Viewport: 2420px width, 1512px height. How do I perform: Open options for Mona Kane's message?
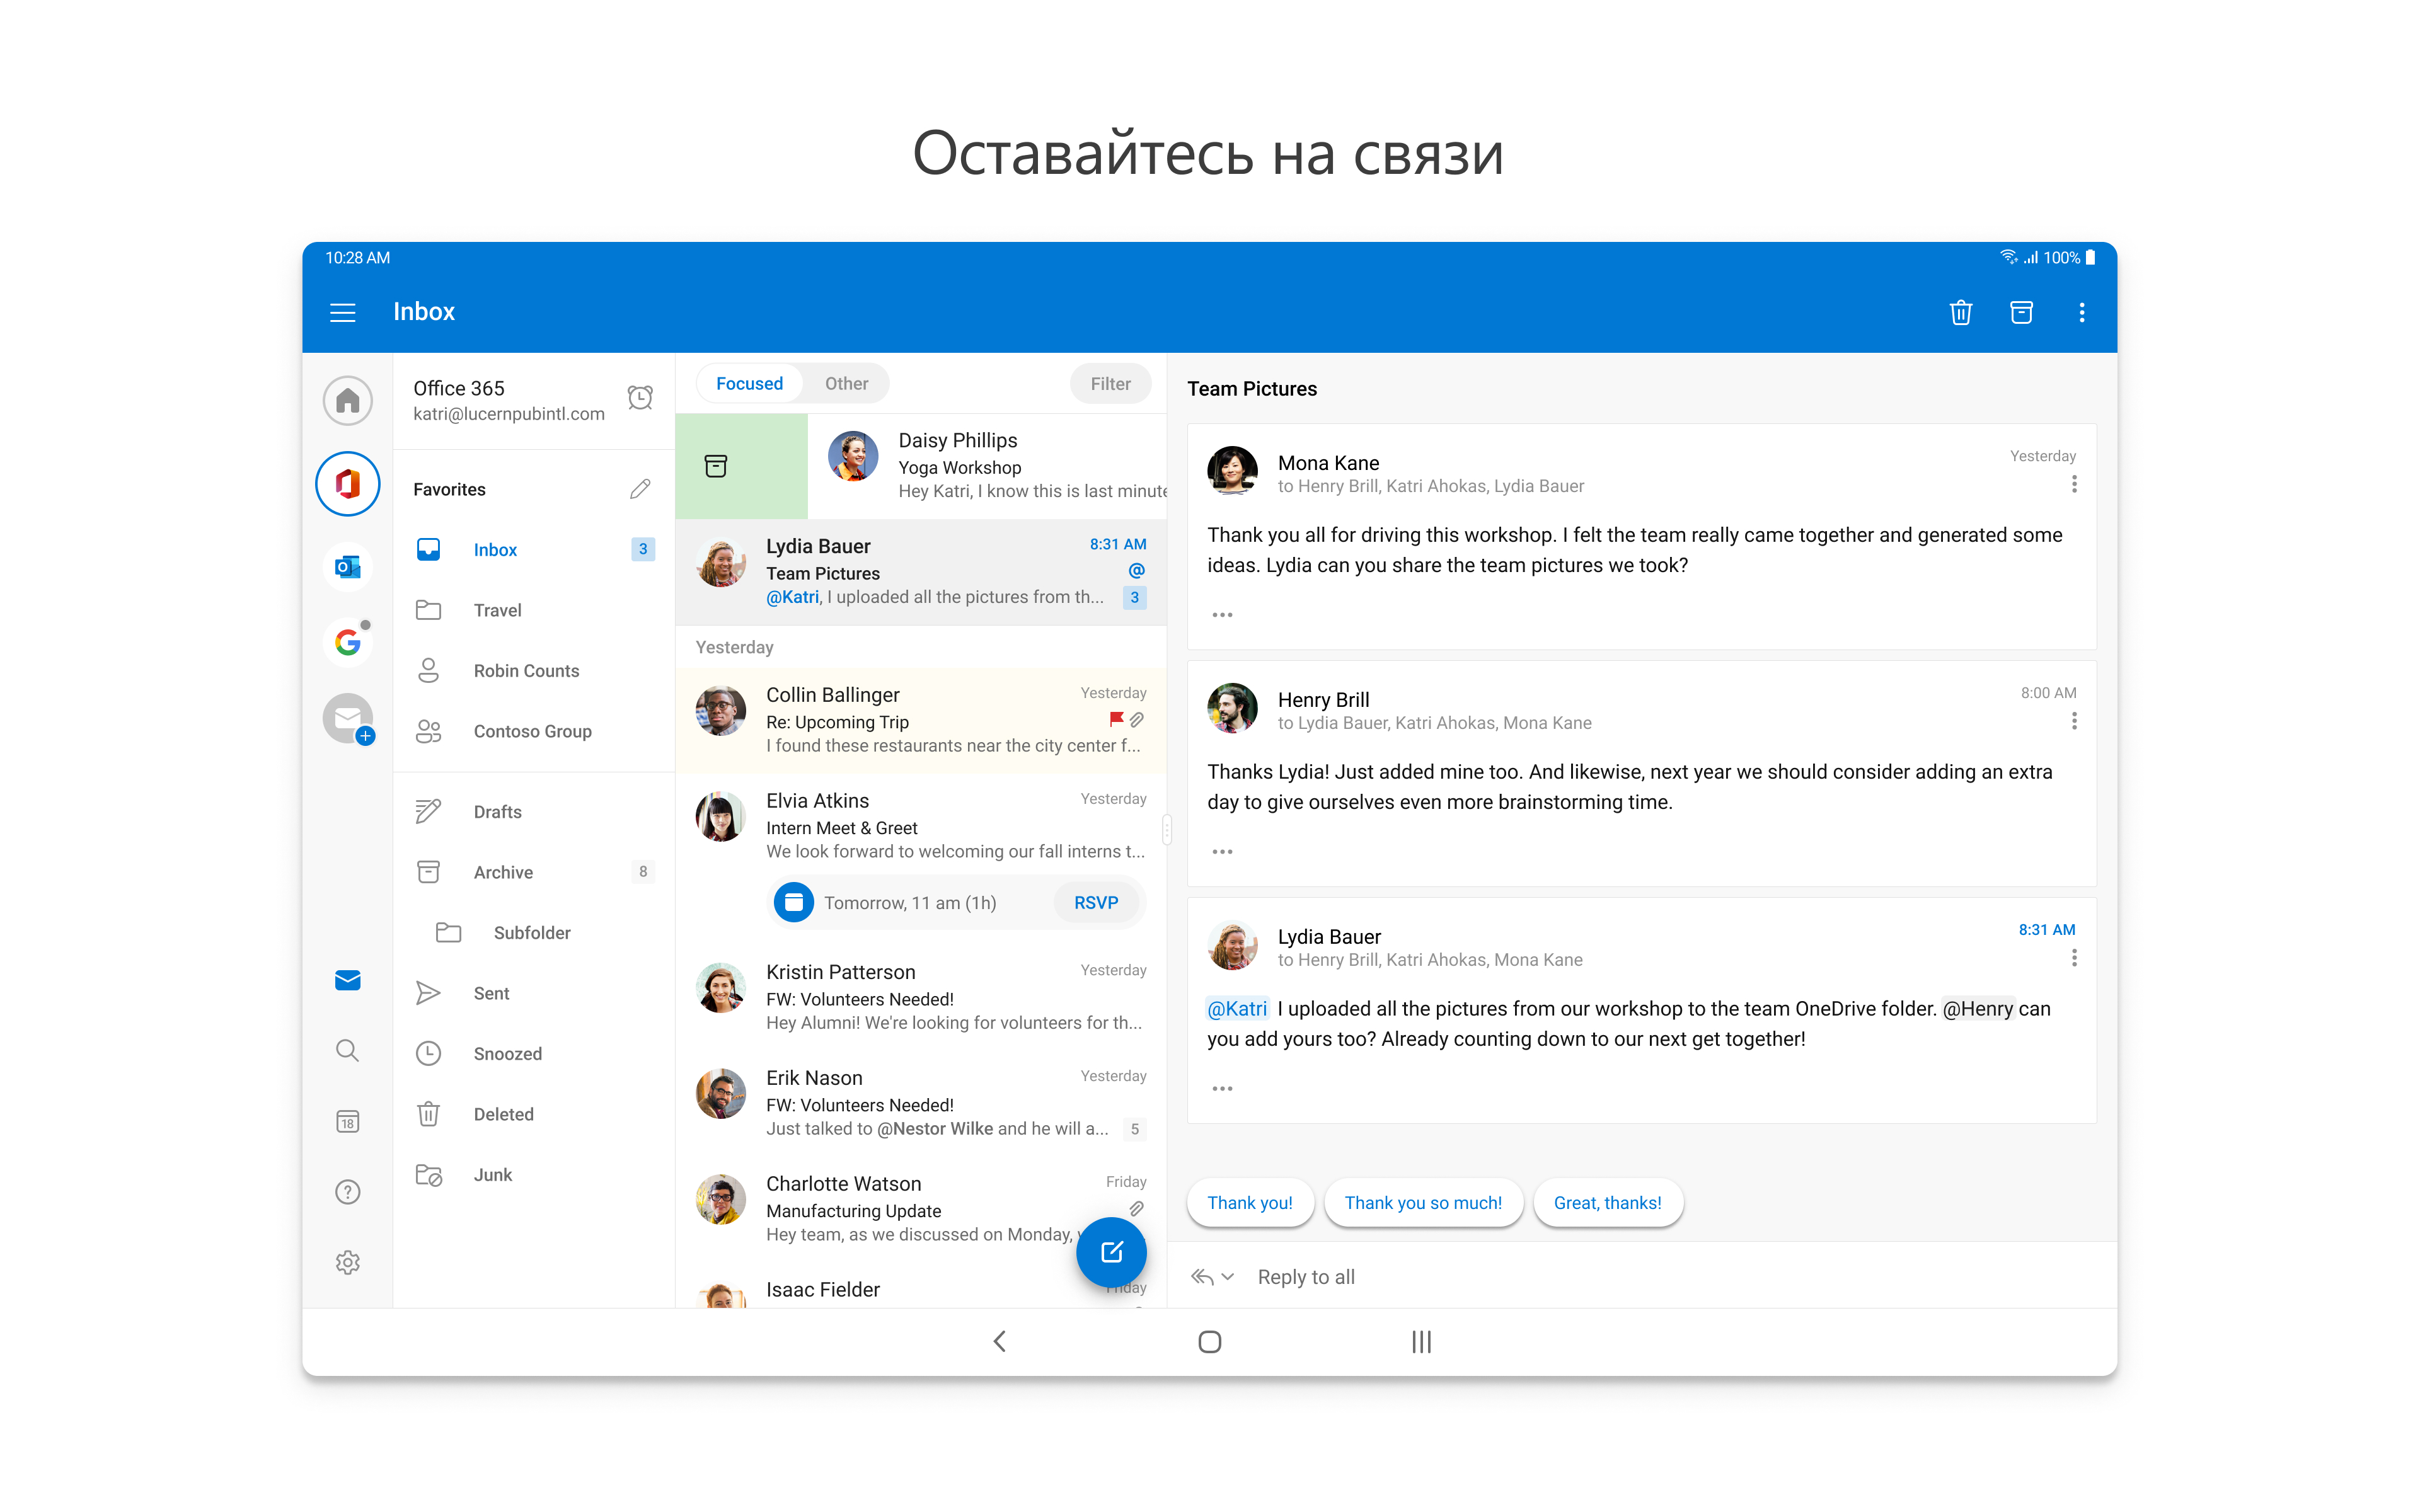(2074, 484)
